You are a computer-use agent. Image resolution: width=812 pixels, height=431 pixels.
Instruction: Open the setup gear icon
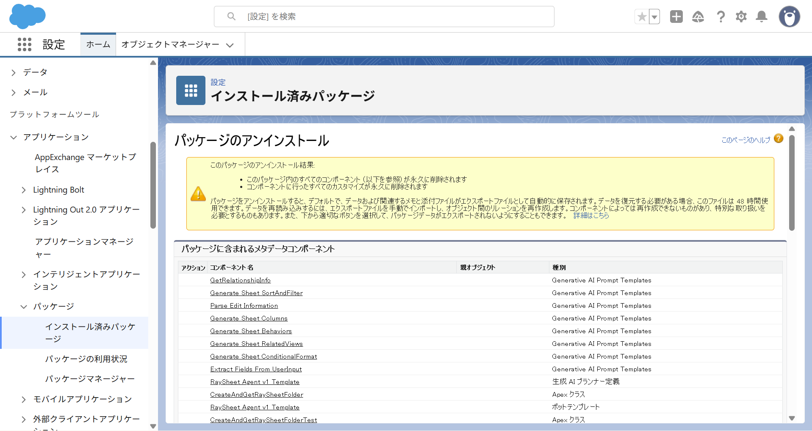tap(741, 17)
